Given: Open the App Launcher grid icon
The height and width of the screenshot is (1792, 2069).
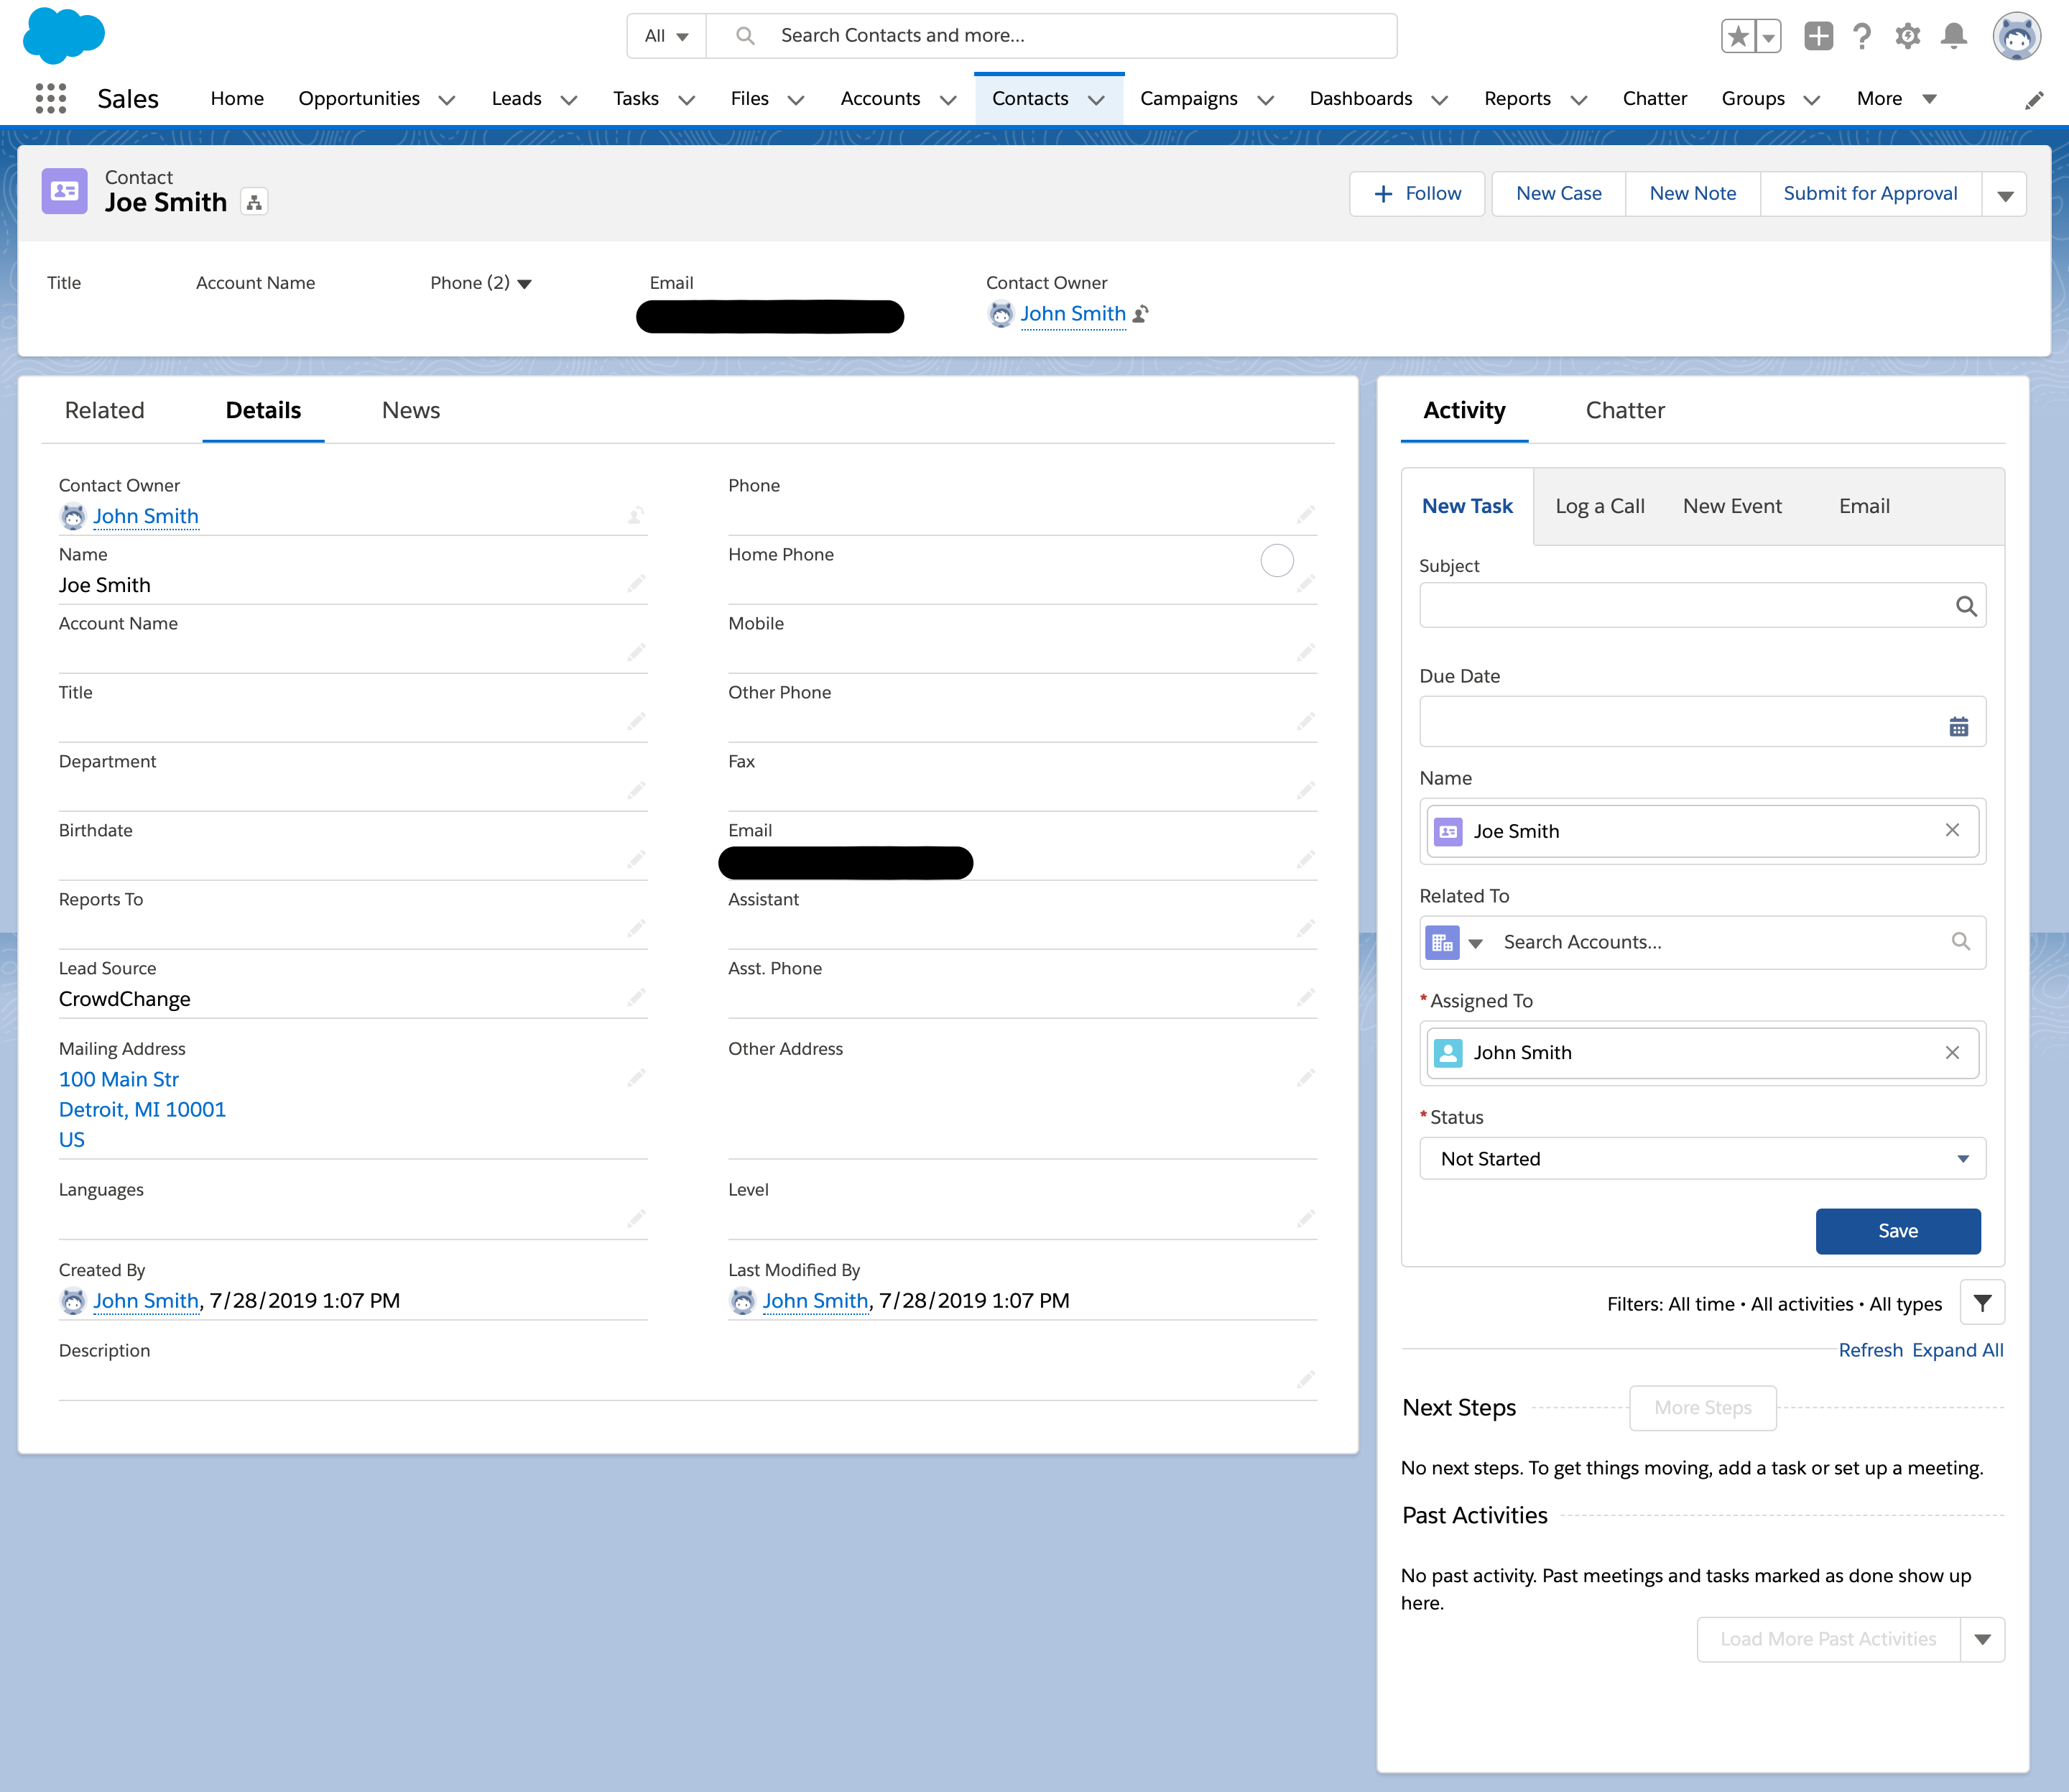Looking at the screenshot, I should 50,98.
